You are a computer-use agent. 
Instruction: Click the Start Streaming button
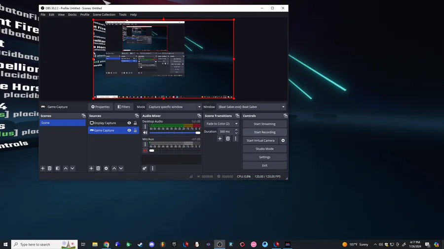(264, 124)
